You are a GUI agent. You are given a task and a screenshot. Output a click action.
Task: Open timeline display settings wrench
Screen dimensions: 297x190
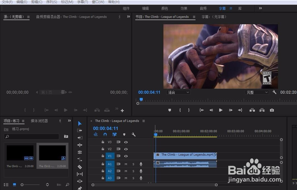(134, 134)
